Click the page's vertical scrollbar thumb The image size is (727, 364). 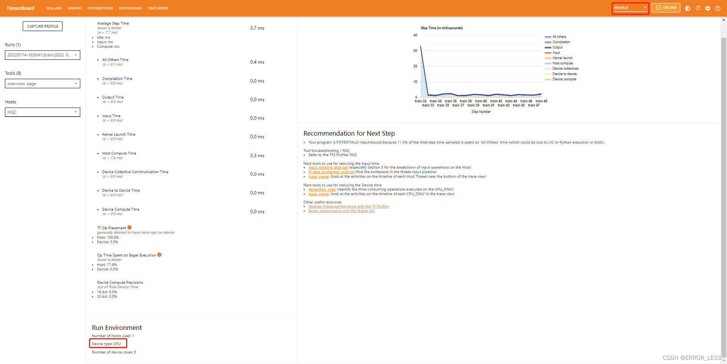(x=724, y=197)
